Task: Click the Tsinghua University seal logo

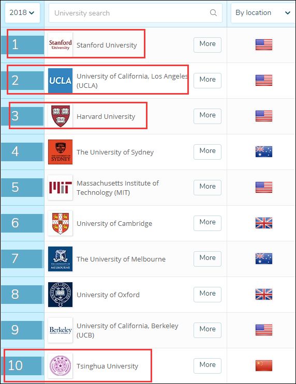Action: 61,366
